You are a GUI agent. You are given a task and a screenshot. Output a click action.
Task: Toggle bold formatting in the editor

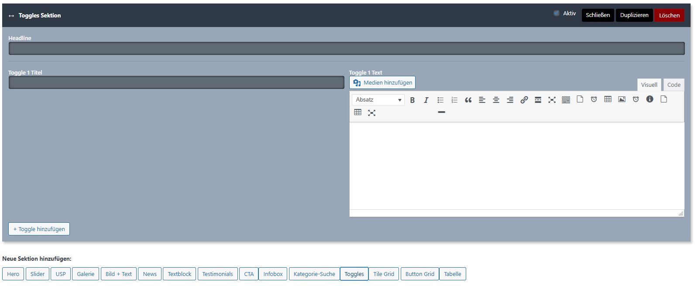pyautogui.click(x=412, y=100)
